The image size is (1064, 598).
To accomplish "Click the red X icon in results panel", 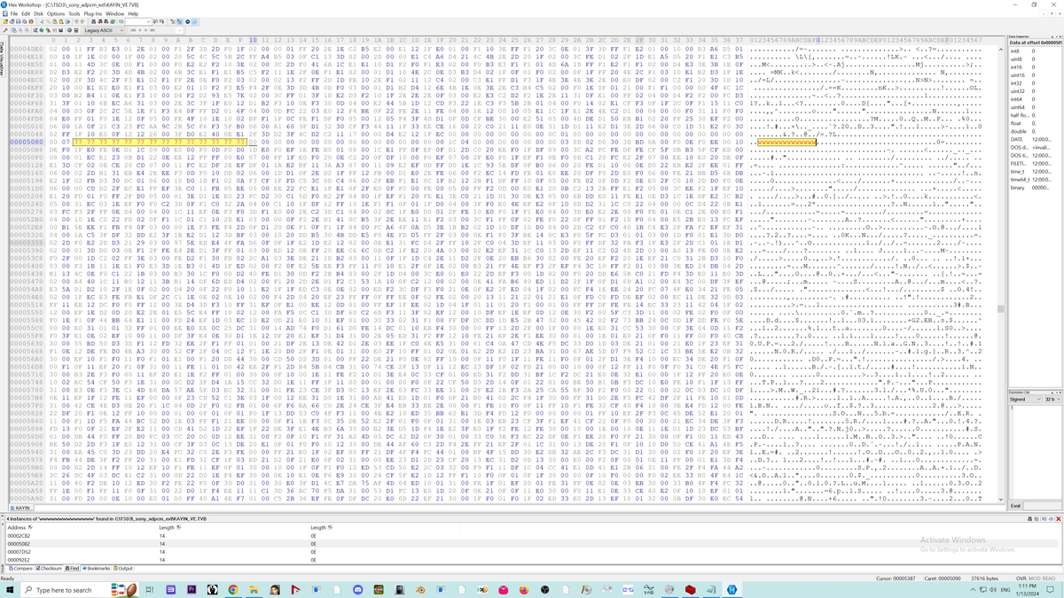I will point(1059,518).
